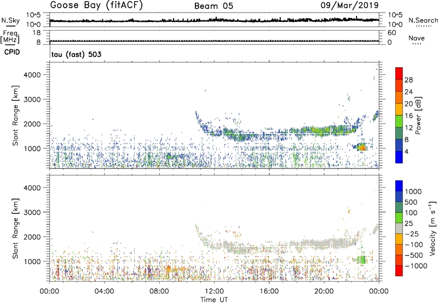438x303 pixels.
Task: Click the "16:00" time tick label
Action: point(269,292)
